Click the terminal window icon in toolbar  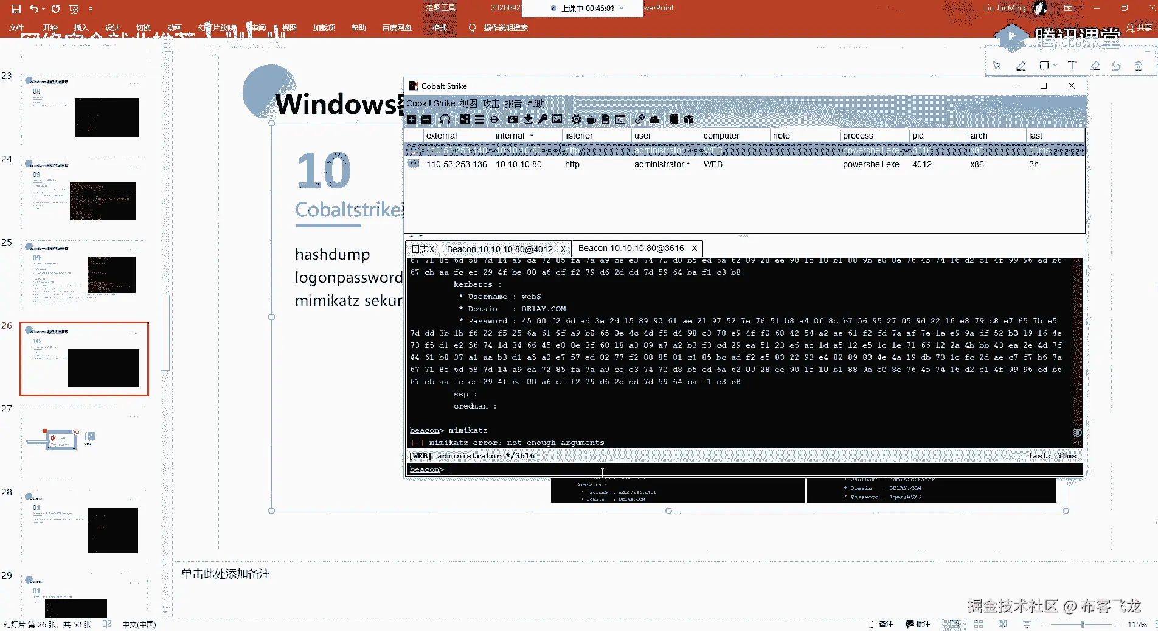pos(620,120)
